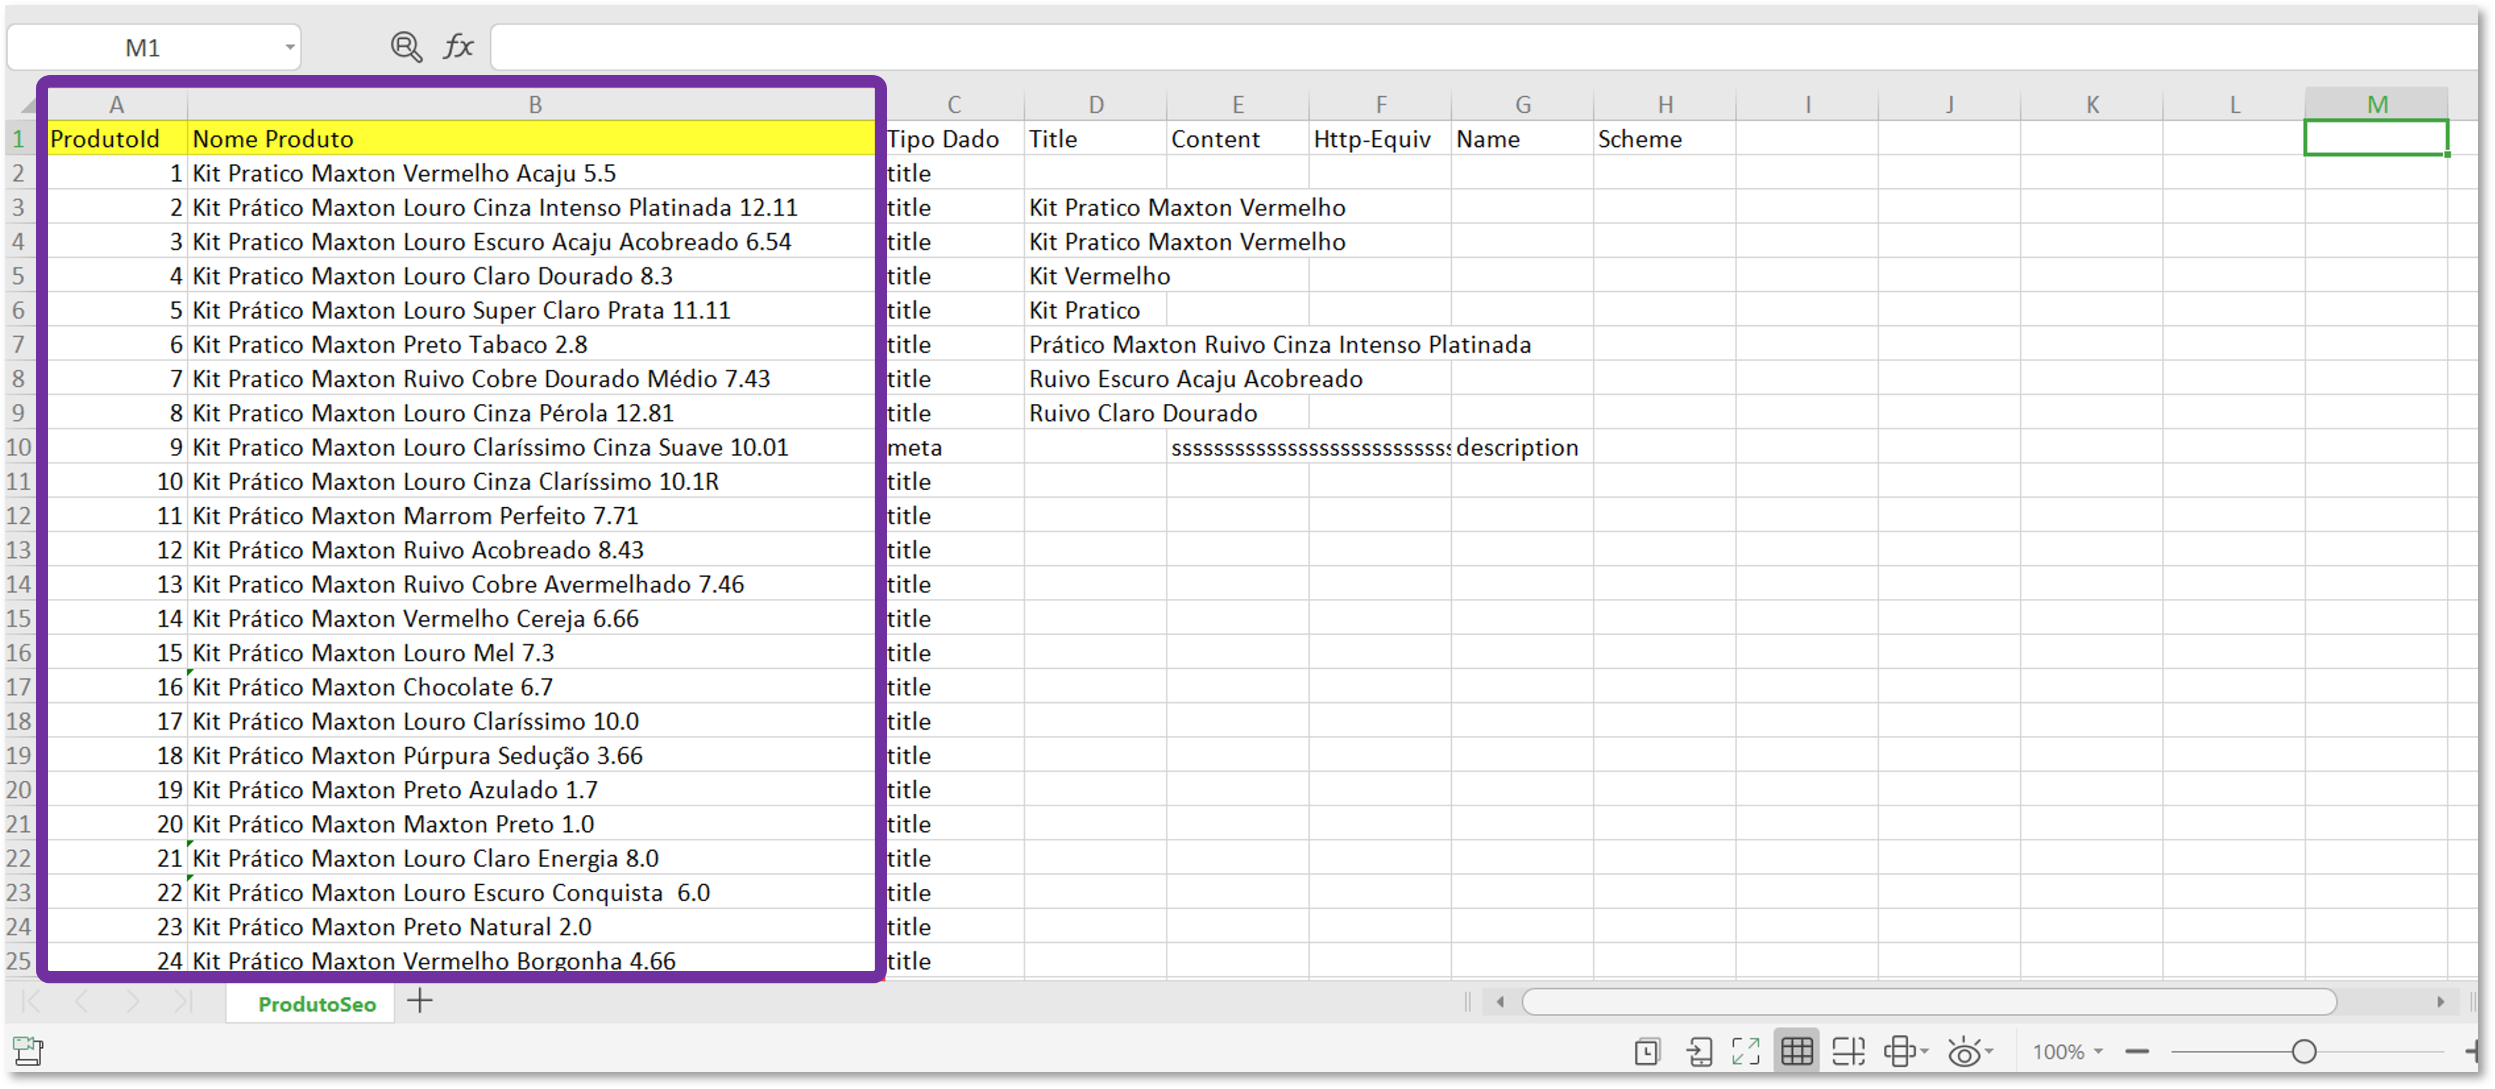Image resolution: width=2495 pixels, height=1089 pixels.
Task: Click the zoom slider handle
Action: tap(2303, 1051)
